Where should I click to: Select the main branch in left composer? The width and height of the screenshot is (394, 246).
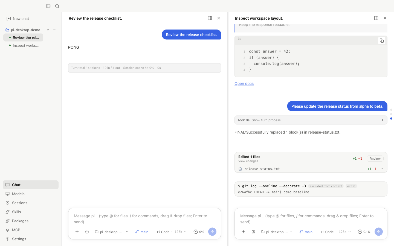pos(142,232)
